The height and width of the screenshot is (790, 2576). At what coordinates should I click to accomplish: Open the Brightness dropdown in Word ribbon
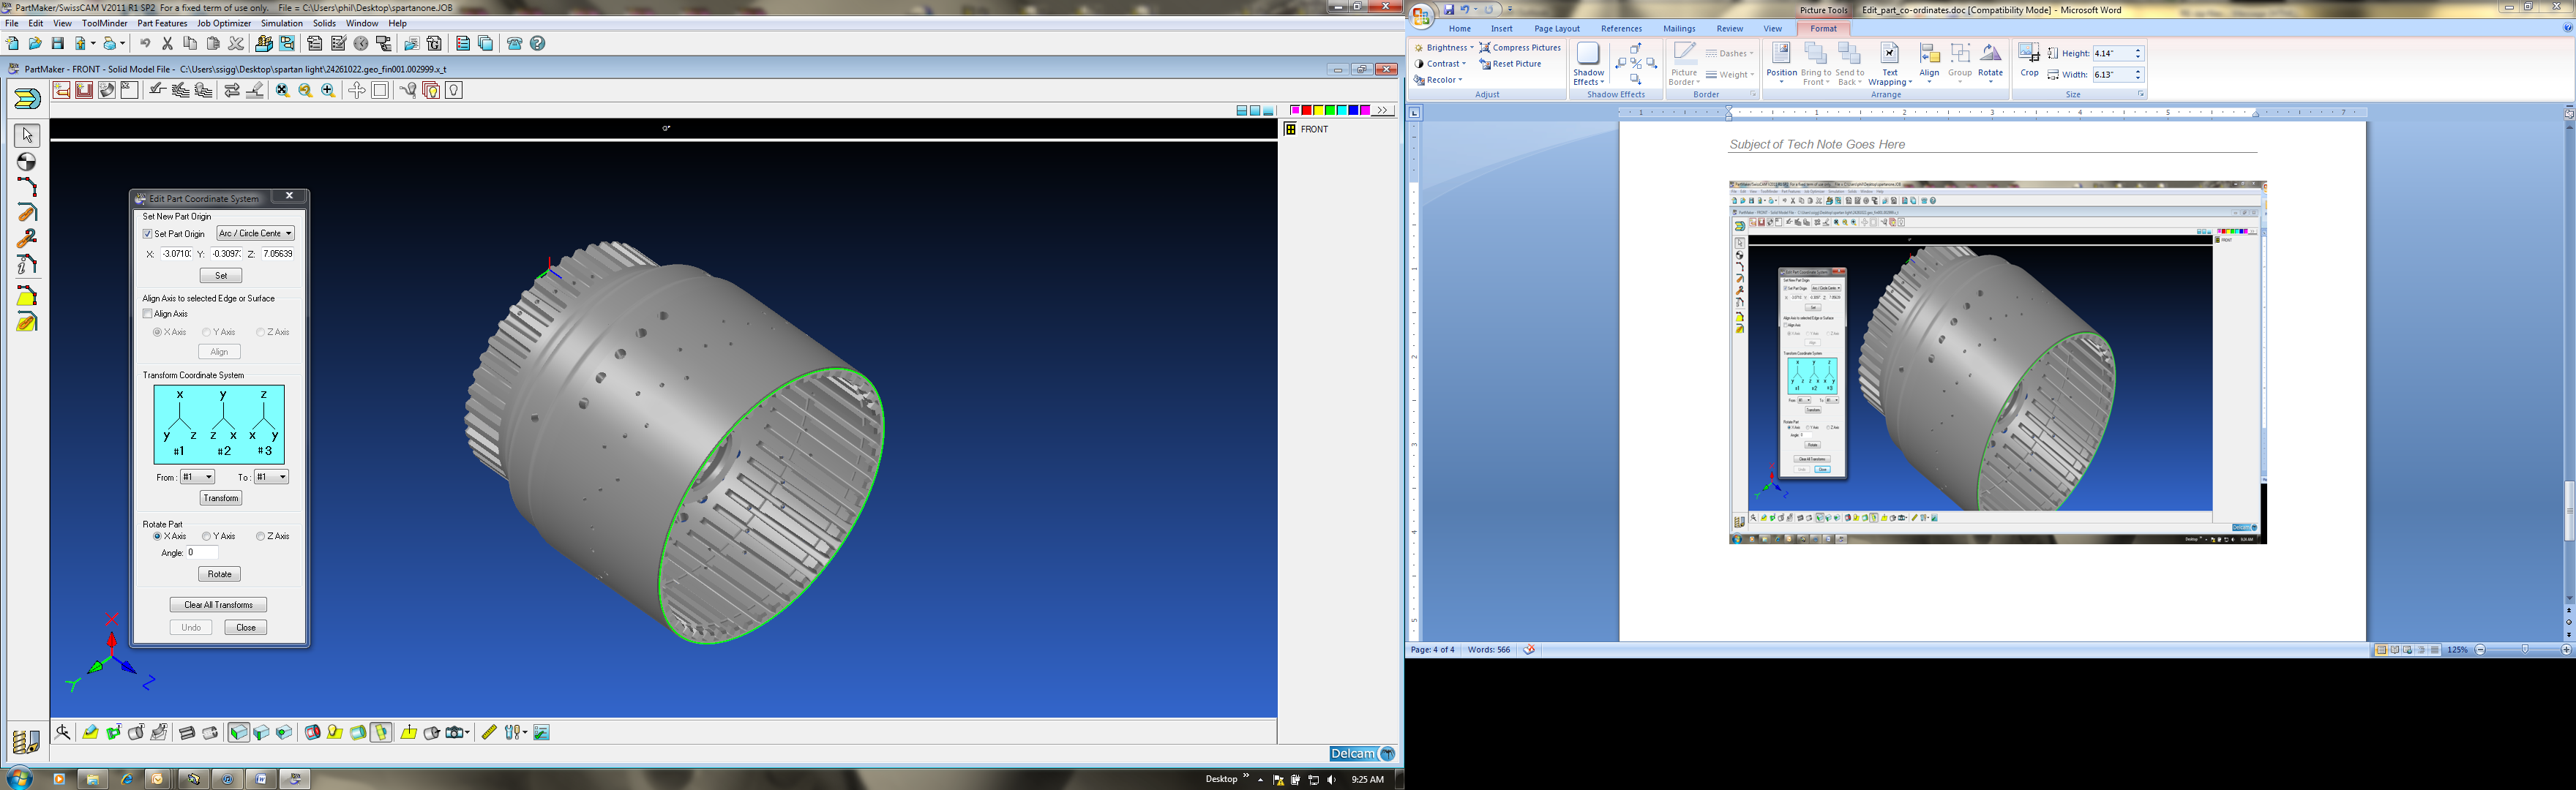pos(1445,48)
